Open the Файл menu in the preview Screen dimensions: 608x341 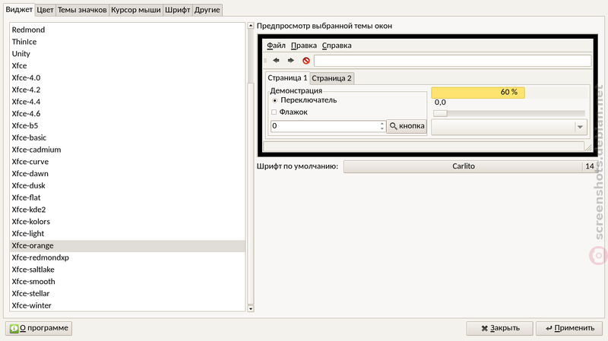coord(276,46)
